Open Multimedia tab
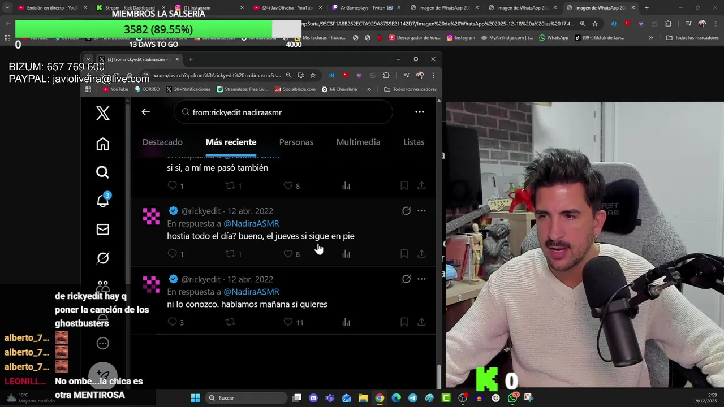Image resolution: width=724 pixels, height=407 pixels. click(x=358, y=142)
